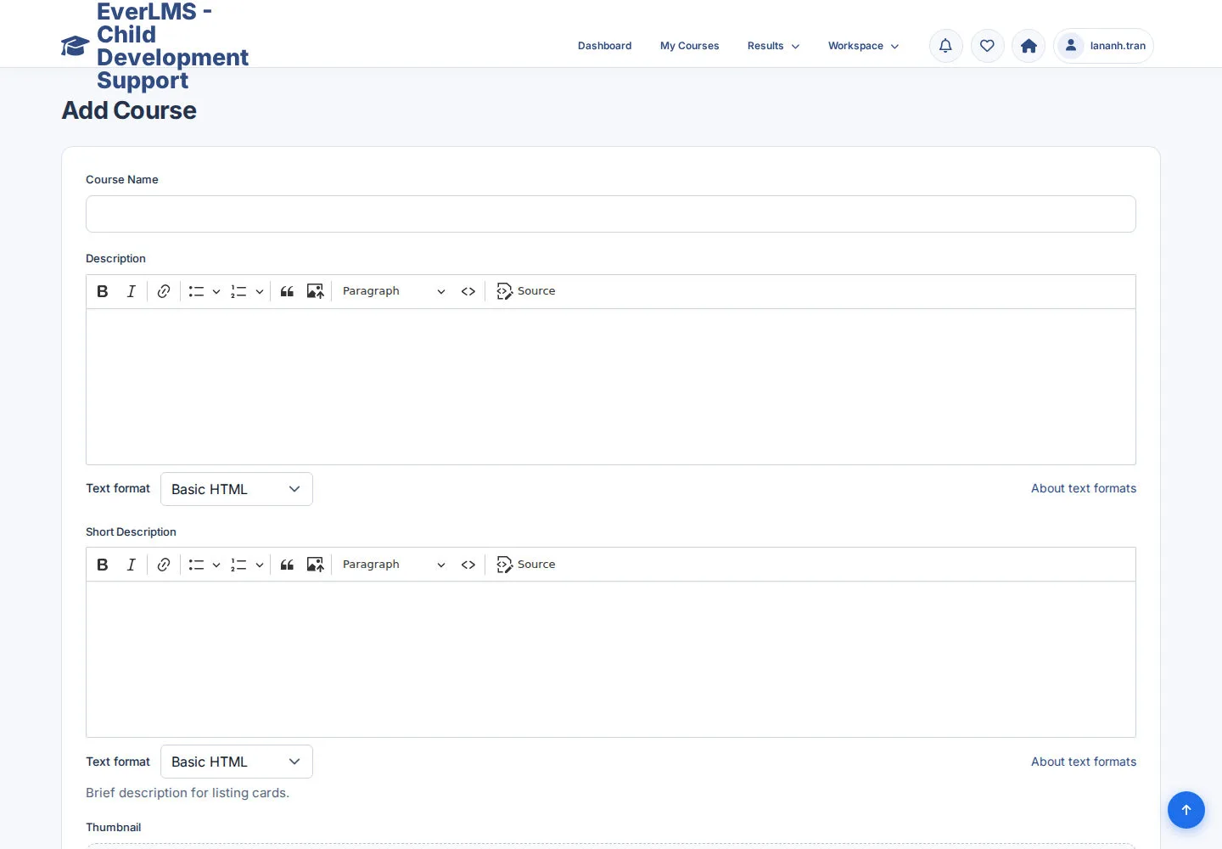
Task: Expand the Results menu
Action: pos(773,46)
